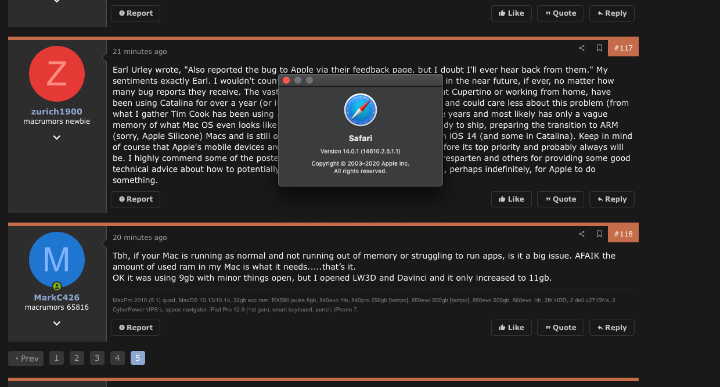The image size is (720, 387).
Task: Go to thread page 2
Action: tap(77, 358)
